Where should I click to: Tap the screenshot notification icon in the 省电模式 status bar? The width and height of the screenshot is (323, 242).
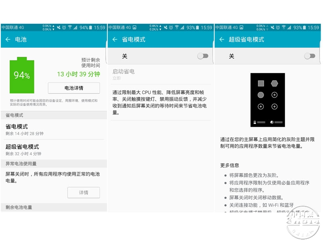[134, 27]
